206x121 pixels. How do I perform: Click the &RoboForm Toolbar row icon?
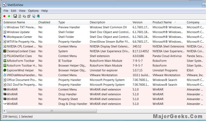tap(5, 61)
